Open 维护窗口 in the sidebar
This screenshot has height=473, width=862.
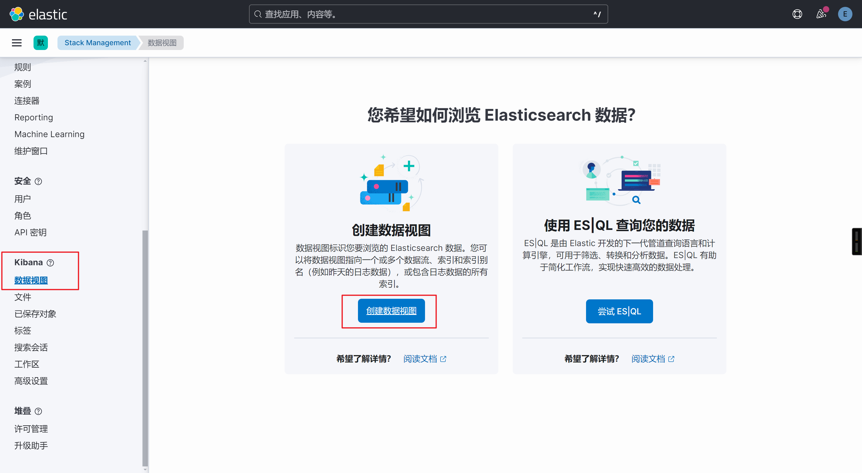pos(31,151)
